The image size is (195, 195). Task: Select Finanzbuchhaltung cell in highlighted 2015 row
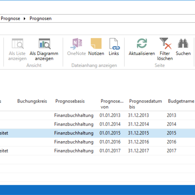tap(74, 133)
